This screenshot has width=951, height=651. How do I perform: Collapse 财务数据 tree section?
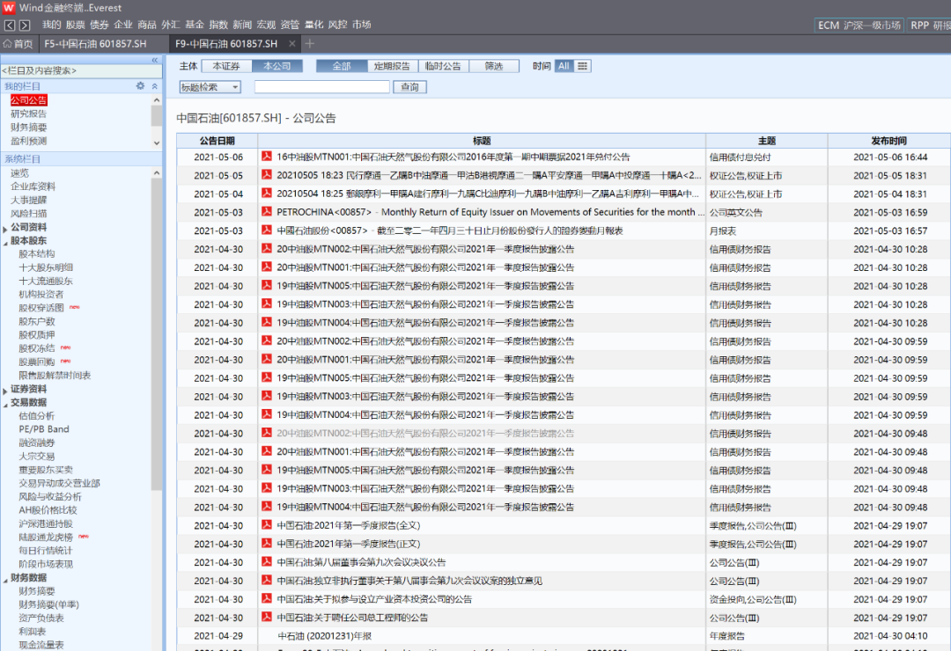coord(5,579)
